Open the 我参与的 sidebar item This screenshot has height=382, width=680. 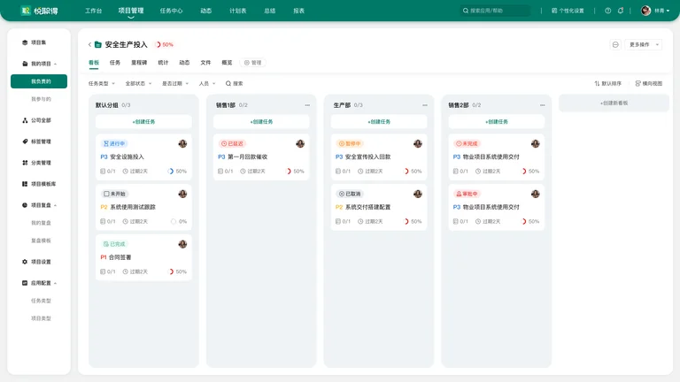click(41, 99)
